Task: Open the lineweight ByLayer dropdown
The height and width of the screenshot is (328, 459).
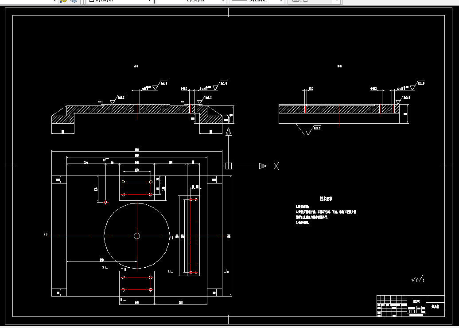Action: coord(257,1)
